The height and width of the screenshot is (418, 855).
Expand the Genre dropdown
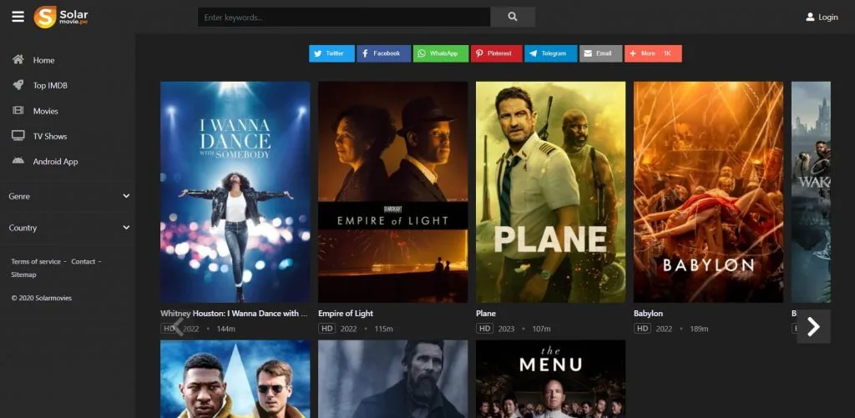pyautogui.click(x=68, y=196)
